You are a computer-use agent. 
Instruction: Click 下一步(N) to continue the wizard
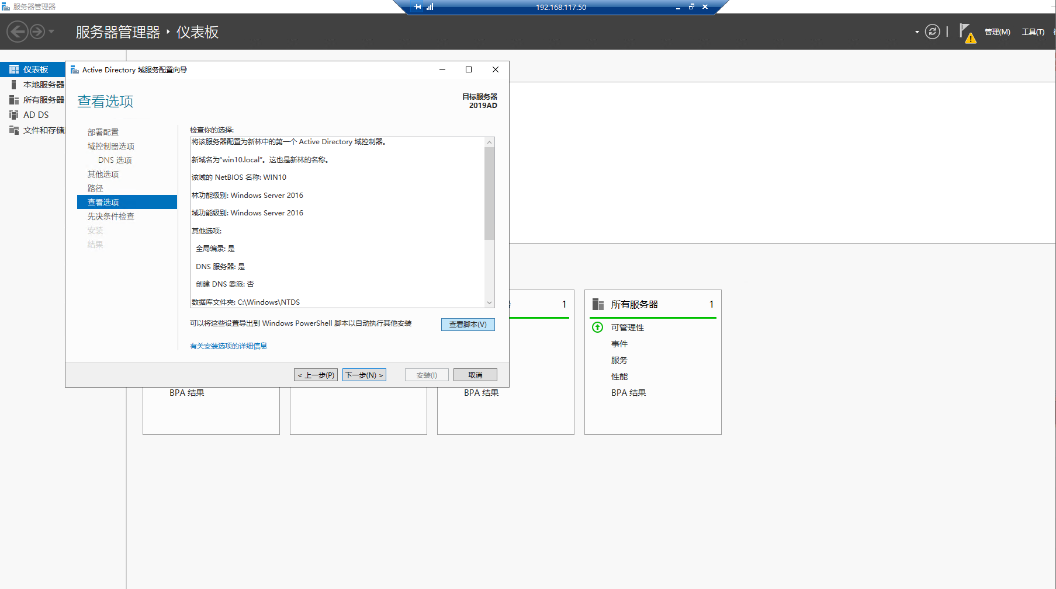pos(365,375)
